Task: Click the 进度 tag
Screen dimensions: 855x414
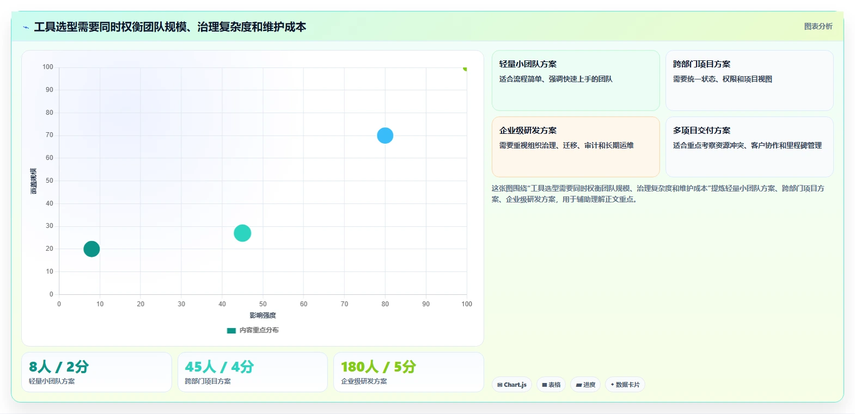Action: pos(585,385)
